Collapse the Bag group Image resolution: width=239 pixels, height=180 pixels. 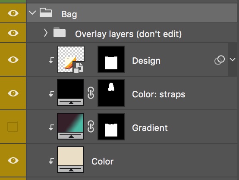tap(32, 12)
